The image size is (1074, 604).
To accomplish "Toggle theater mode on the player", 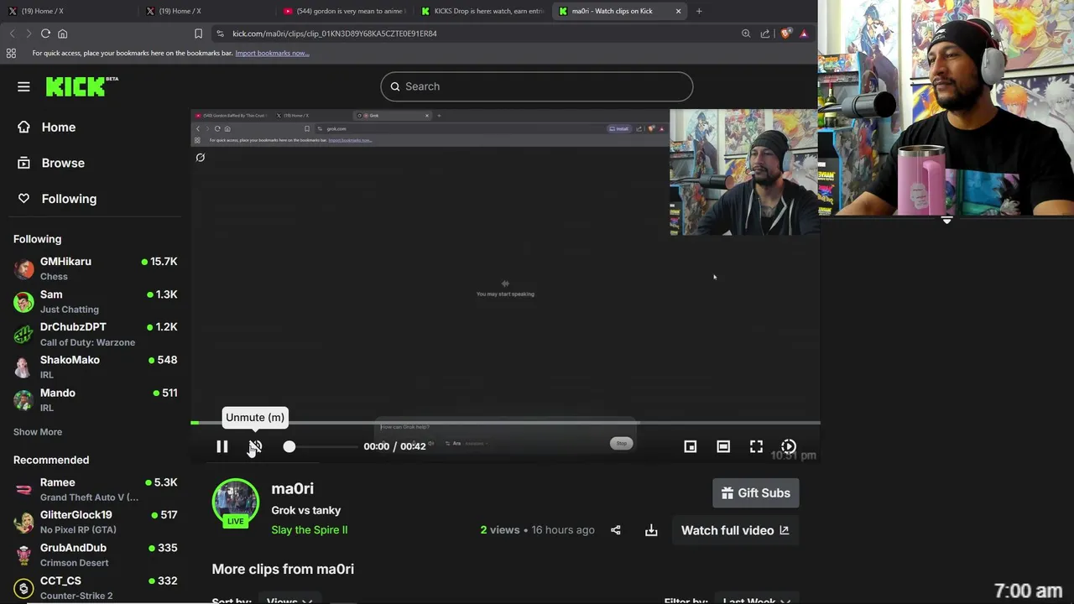I will click(x=723, y=447).
